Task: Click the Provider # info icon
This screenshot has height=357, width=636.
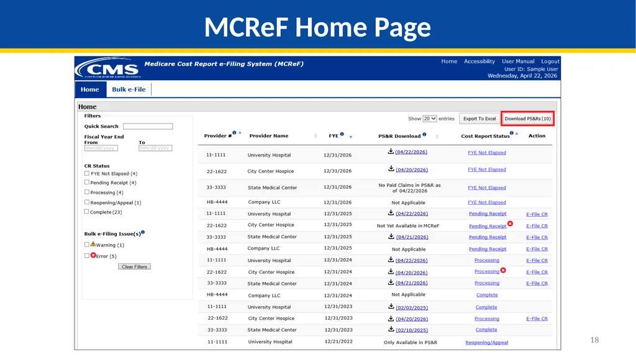Action: click(x=234, y=133)
